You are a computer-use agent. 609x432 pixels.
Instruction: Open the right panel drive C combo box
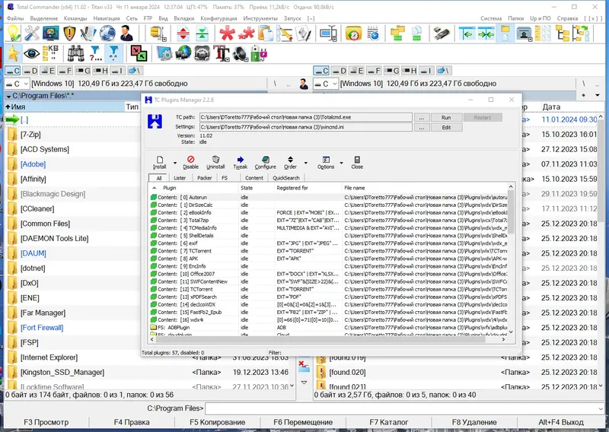326,84
